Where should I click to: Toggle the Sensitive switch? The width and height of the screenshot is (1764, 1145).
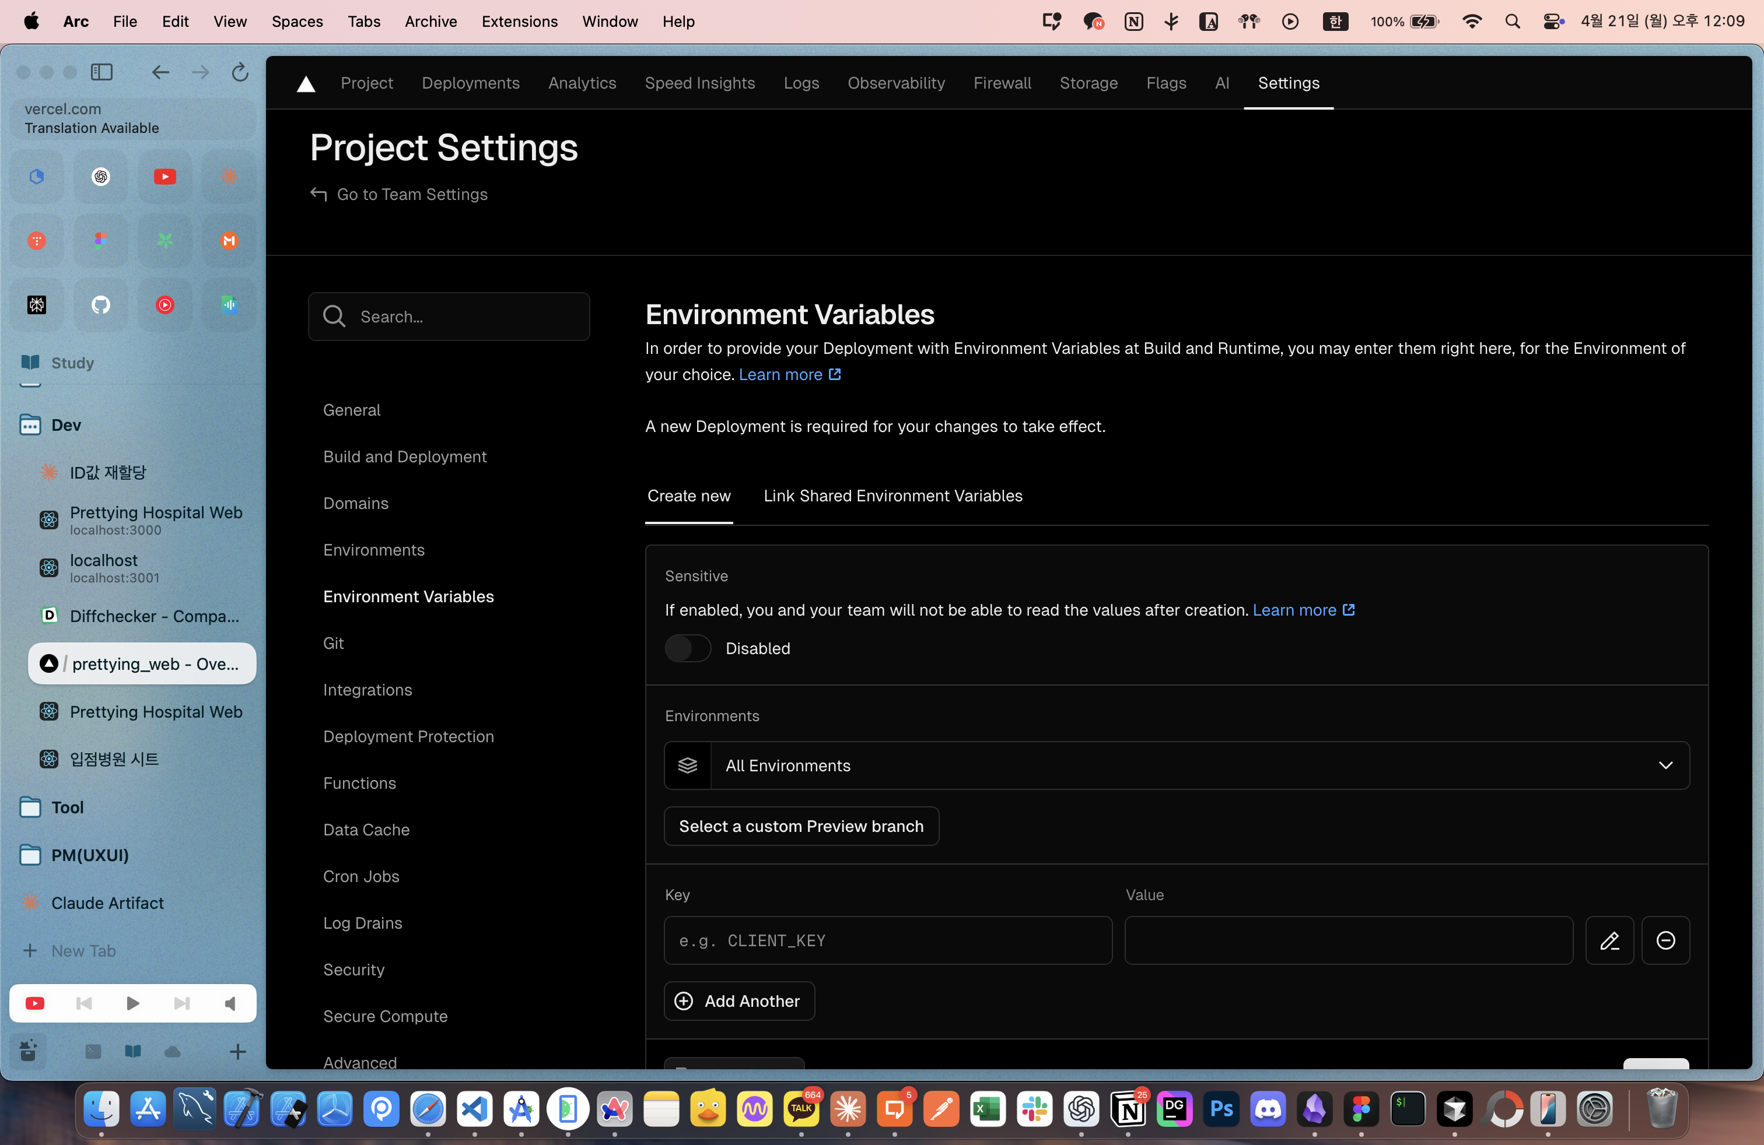[x=688, y=648]
